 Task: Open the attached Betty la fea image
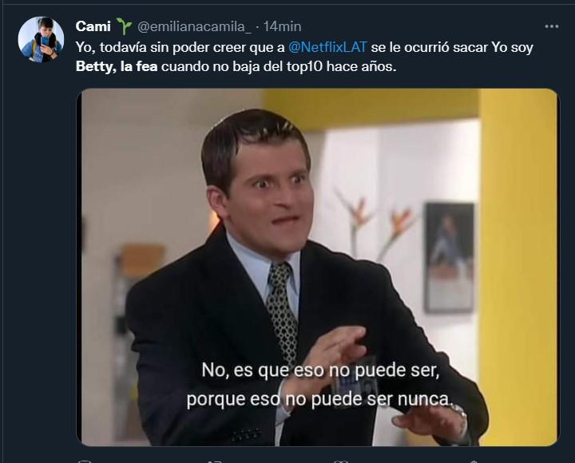click(x=318, y=267)
